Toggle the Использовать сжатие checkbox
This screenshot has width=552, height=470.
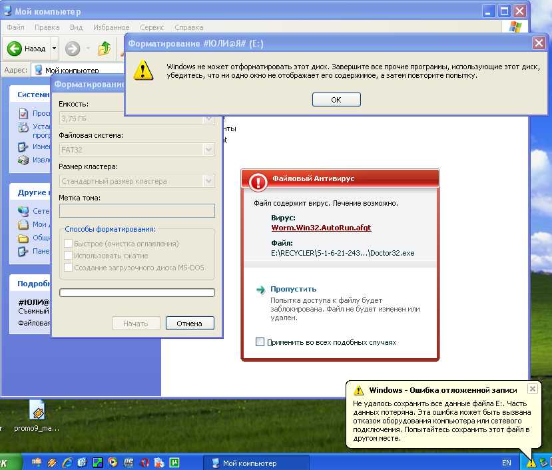pyautogui.click(x=69, y=255)
